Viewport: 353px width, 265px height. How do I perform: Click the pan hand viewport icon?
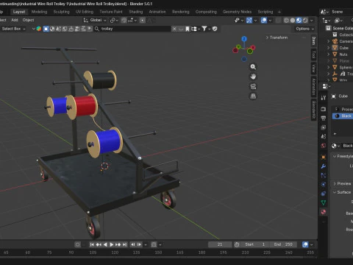[253, 77]
